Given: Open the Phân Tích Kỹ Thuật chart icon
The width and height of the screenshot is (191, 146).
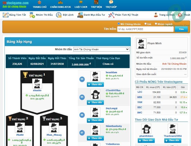Looking at the screenshot, I should tap(111, 15).
